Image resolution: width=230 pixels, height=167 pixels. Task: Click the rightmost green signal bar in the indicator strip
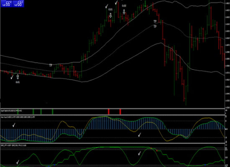point(53,111)
